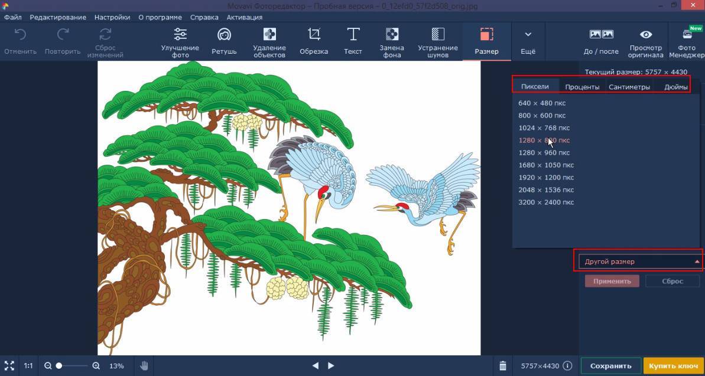This screenshot has width=705, height=376.
Task: Open Noise Removal (Устранение шумов) tool
Action: (437, 41)
